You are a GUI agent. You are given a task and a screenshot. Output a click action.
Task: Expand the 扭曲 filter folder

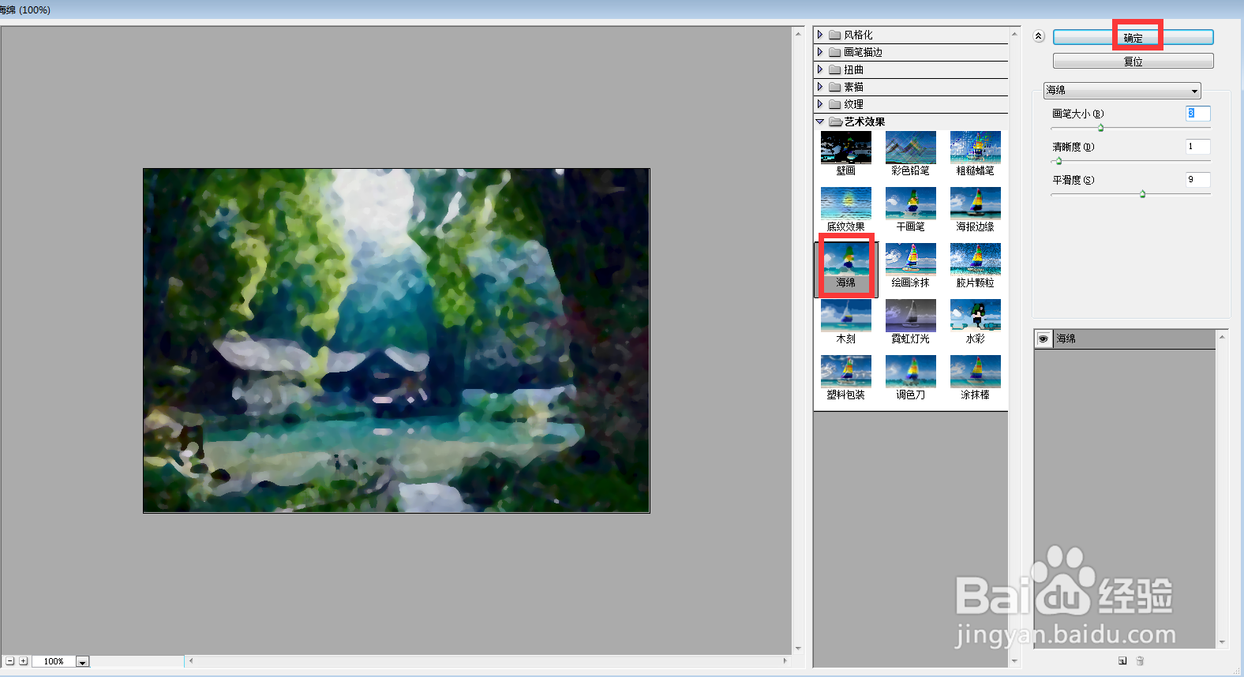tap(820, 69)
